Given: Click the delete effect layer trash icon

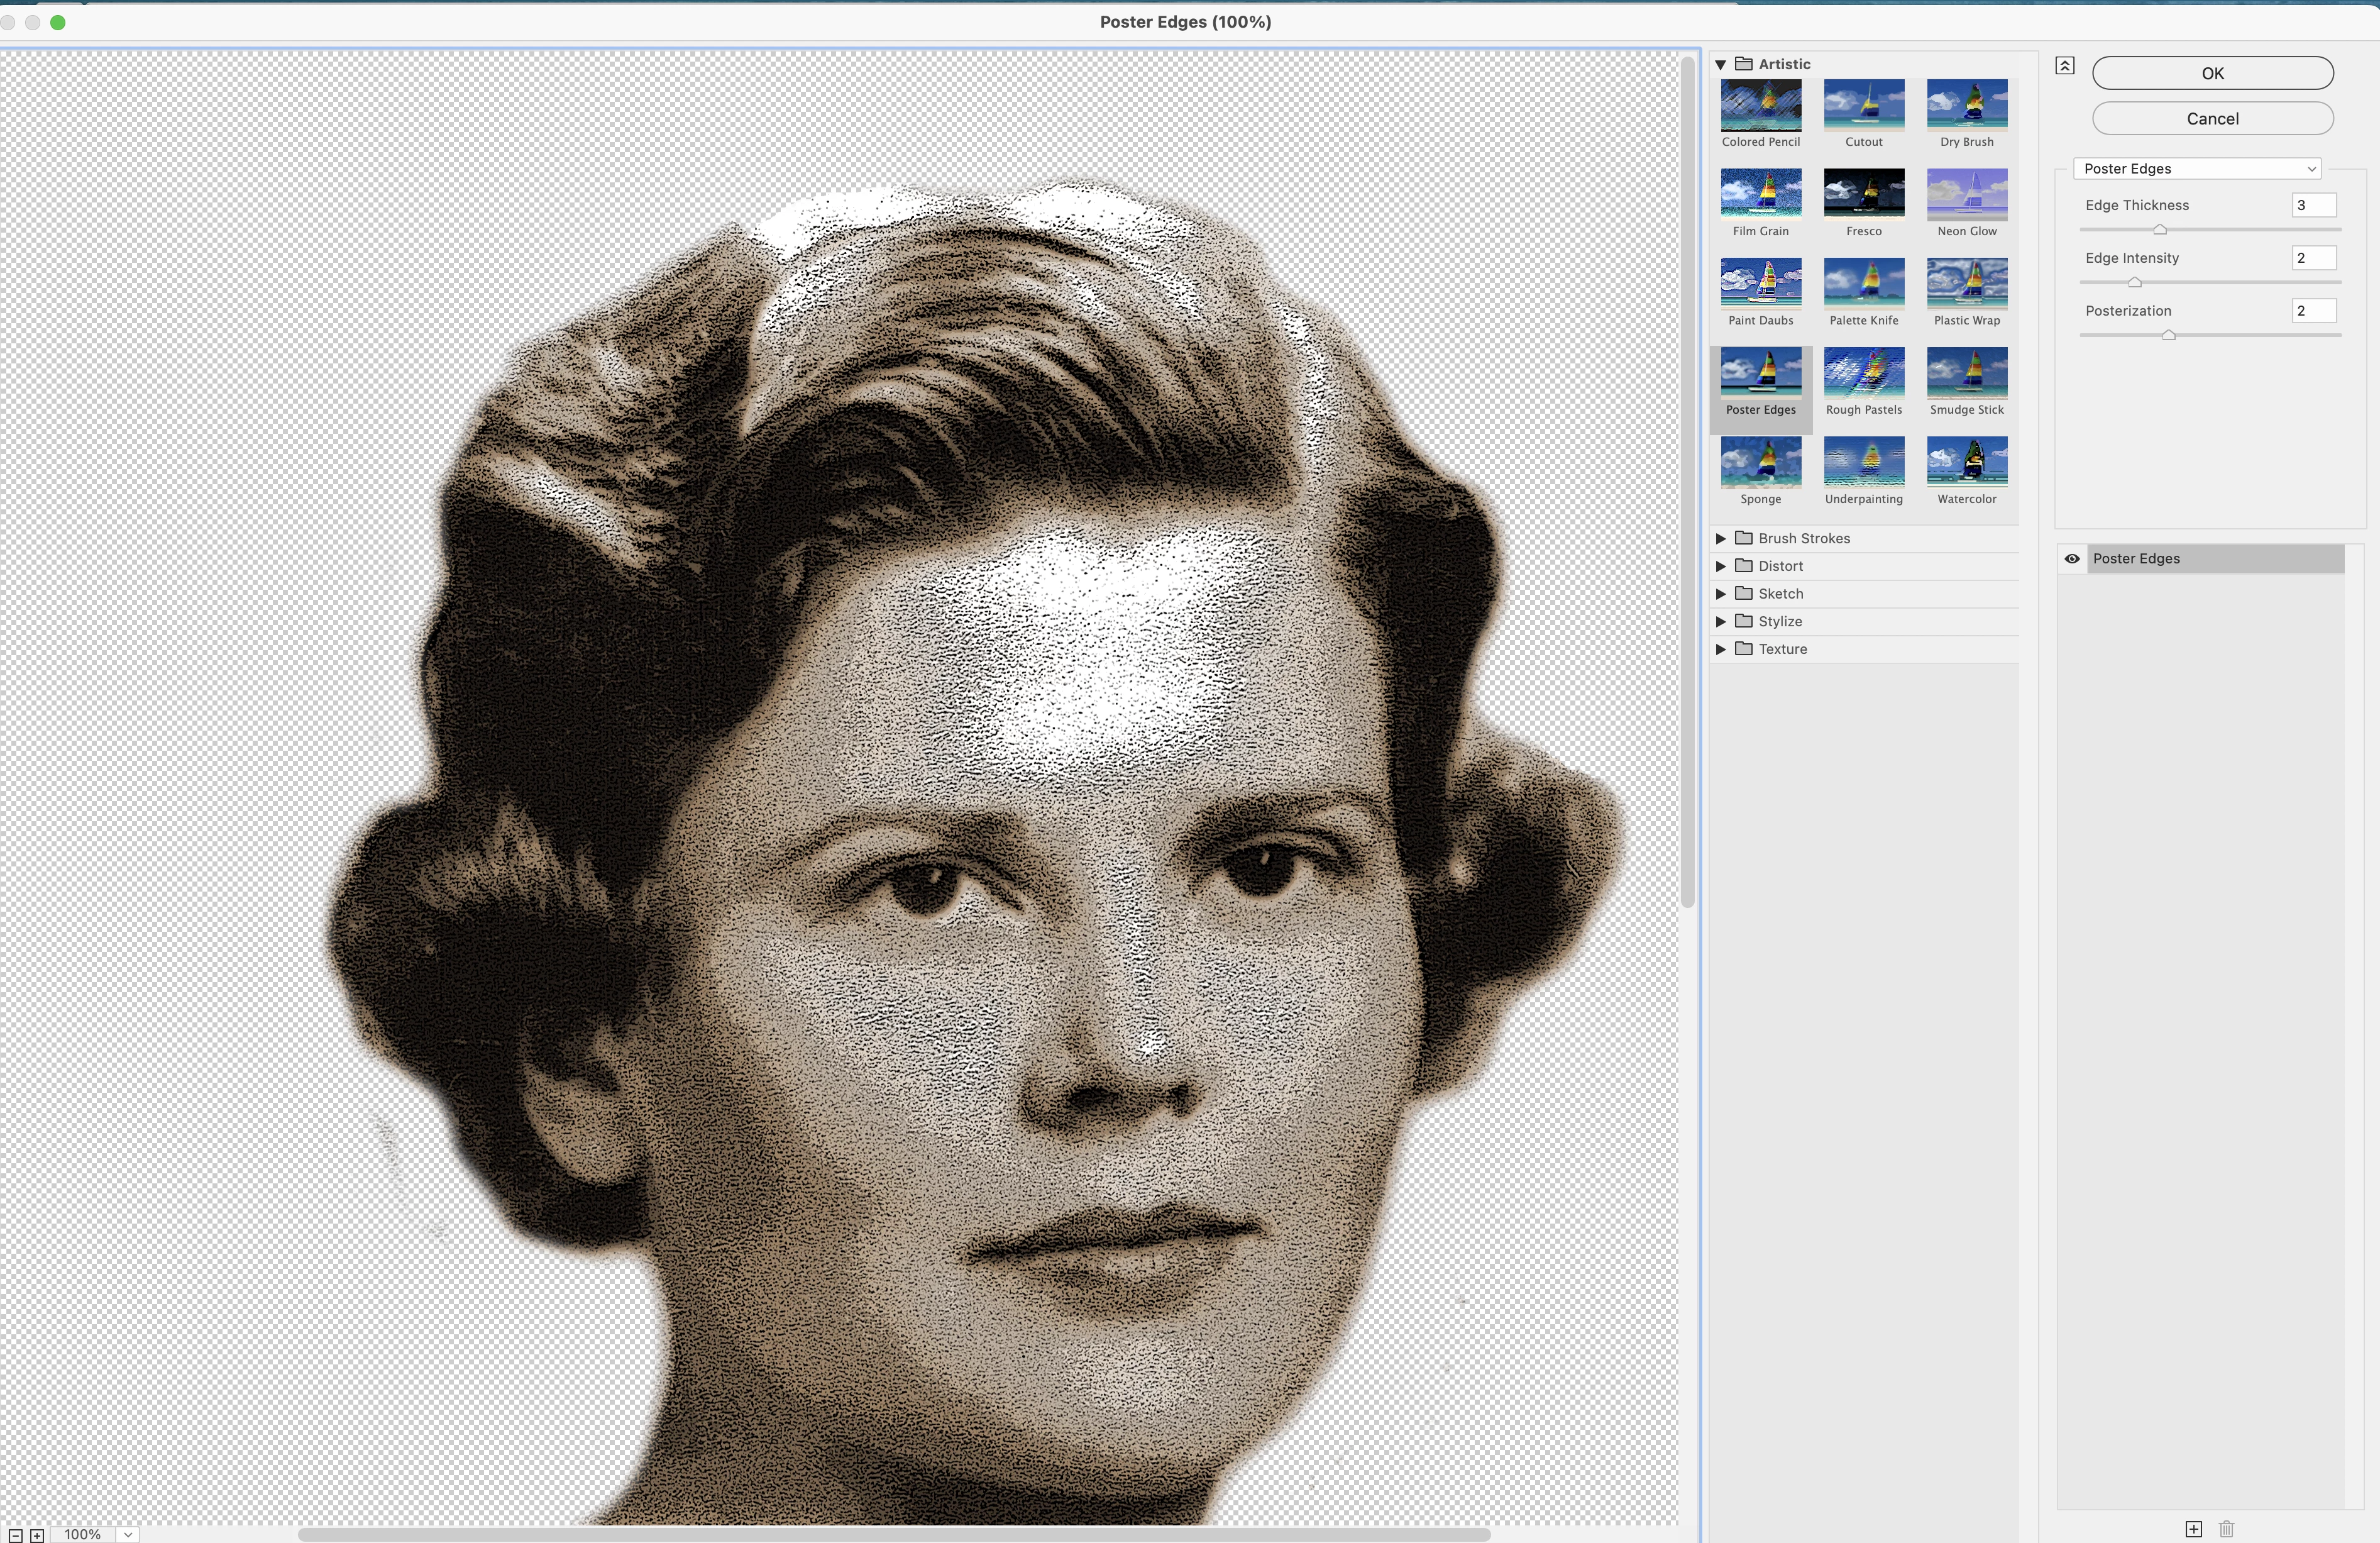Looking at the screenshot, I should click(2226, 1528).
